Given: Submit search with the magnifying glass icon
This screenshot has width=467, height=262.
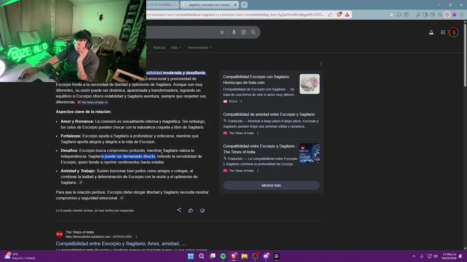Looking at the screenshot, I should point(253,32).
